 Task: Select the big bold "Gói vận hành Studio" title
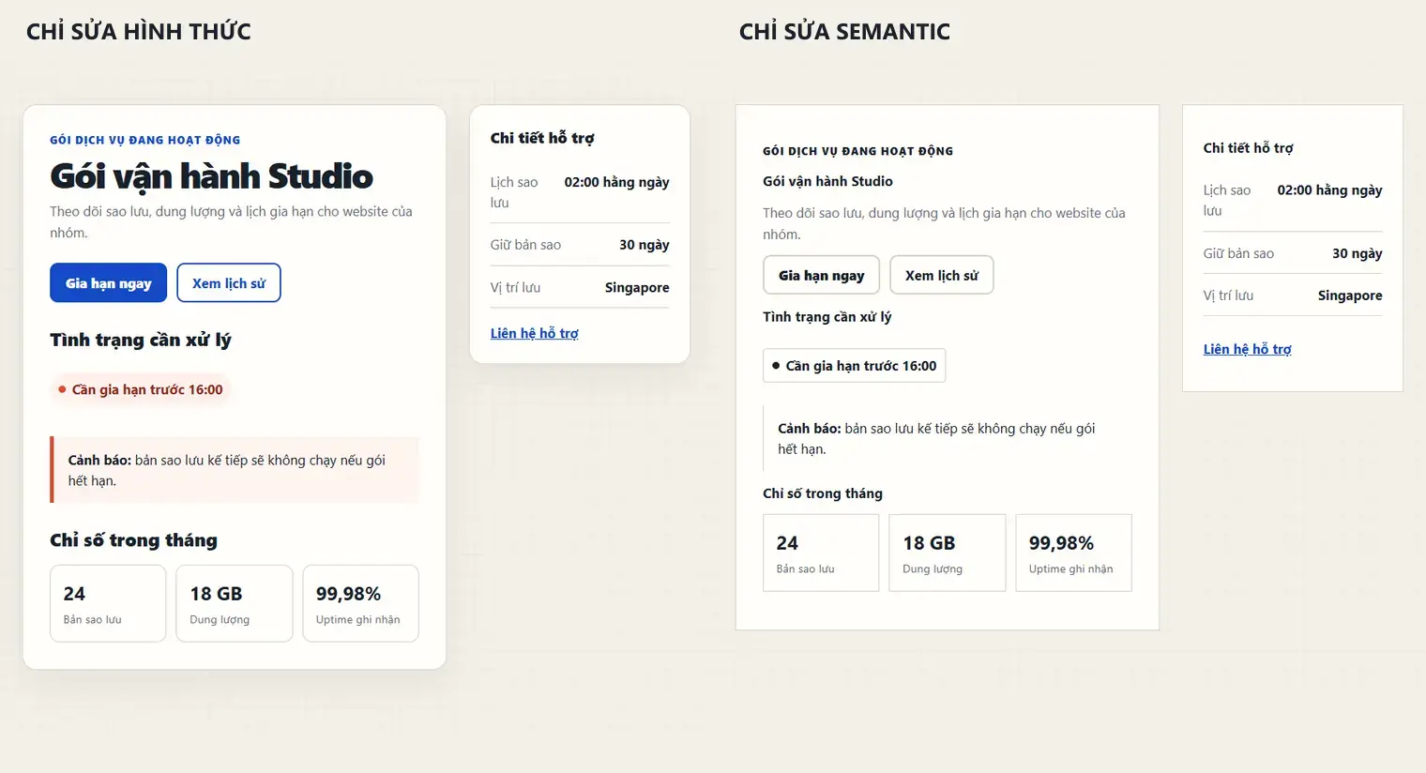211,176
